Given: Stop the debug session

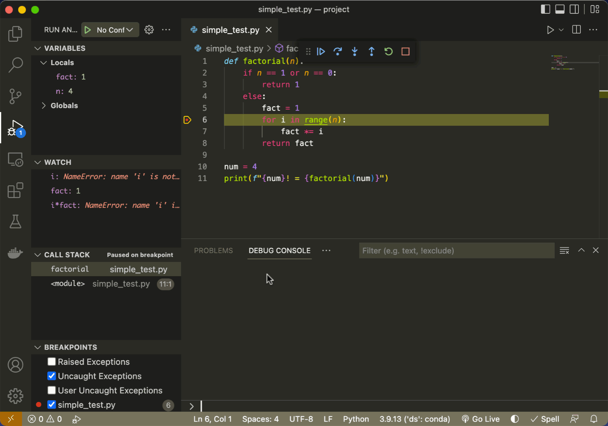Looking at the screenshot, I should pos(405,51).
